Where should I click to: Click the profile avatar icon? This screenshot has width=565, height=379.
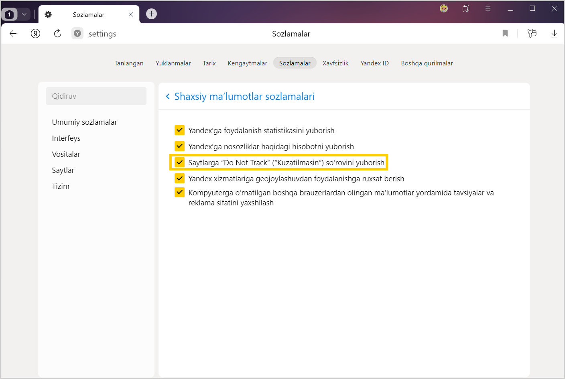(x=444, y=8)
